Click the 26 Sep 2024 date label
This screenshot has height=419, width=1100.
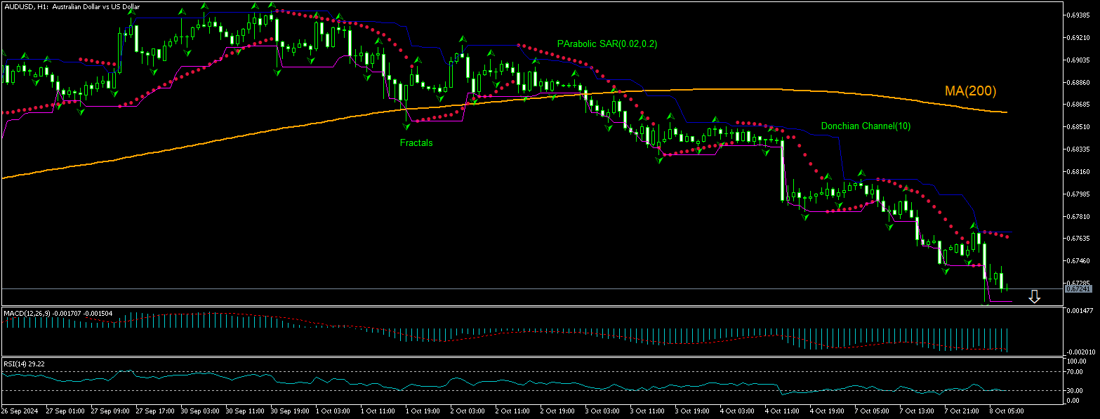(19, 409)
